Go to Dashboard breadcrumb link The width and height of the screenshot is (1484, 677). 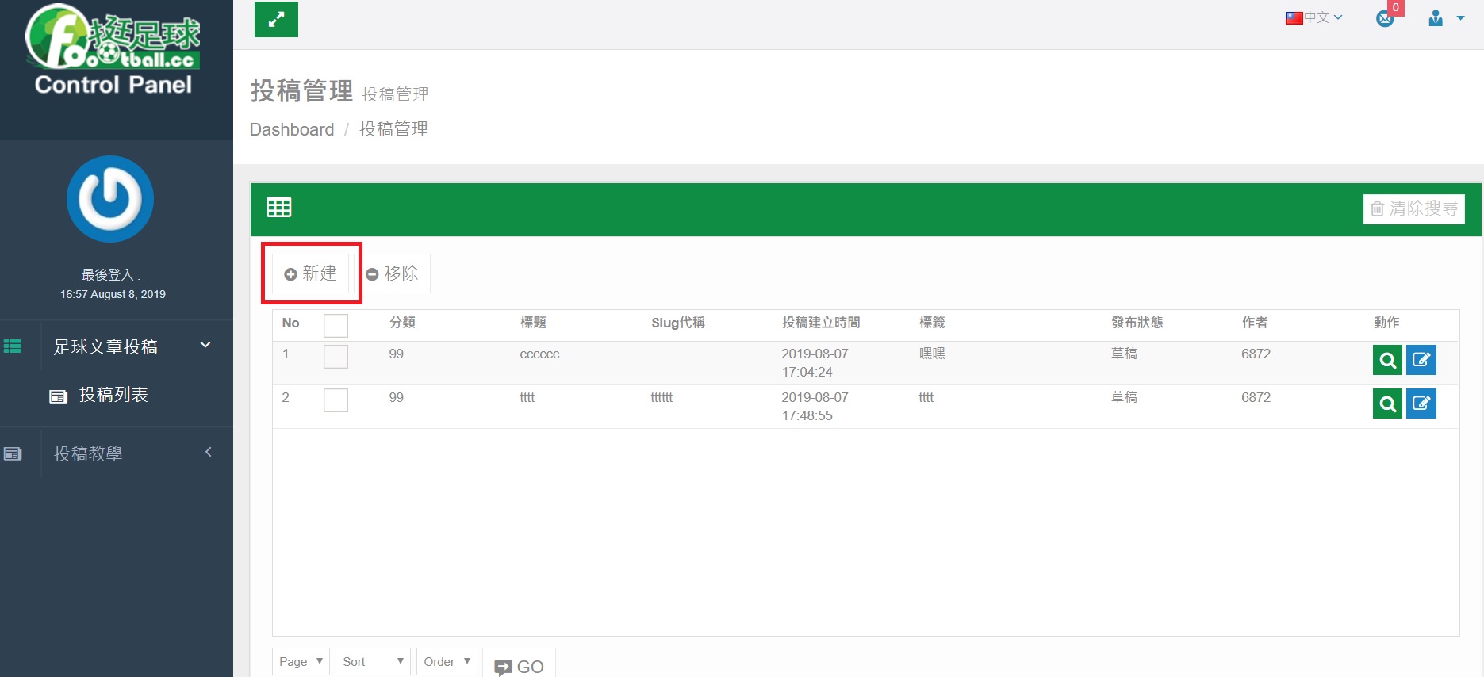click(x=292, y=129)
